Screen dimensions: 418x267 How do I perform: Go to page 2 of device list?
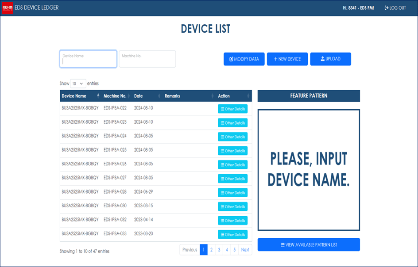coord(211,250)
